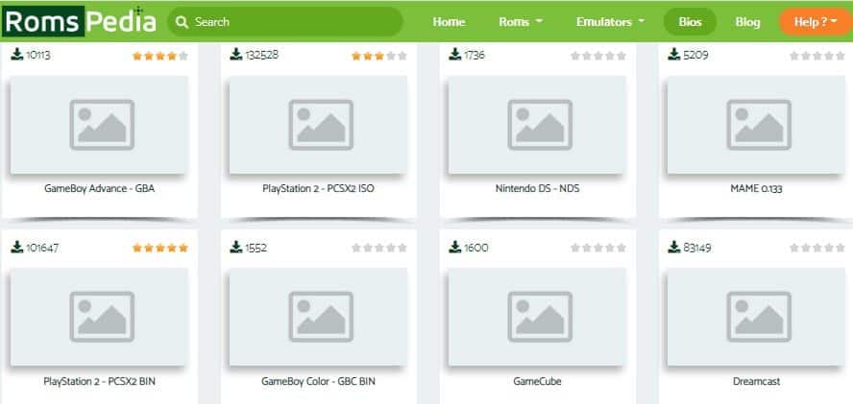The height and width of the screenshot is (404, 853).
Task: Click download count 1736
Action: tap(475, 55)
